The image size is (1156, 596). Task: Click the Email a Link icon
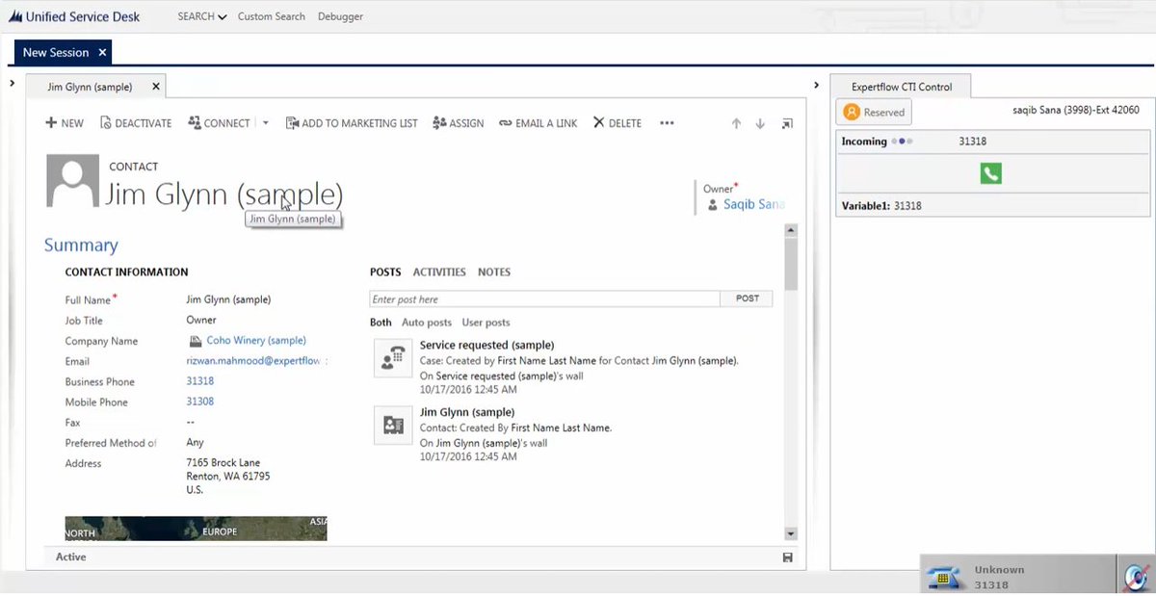tap(537, 122)
